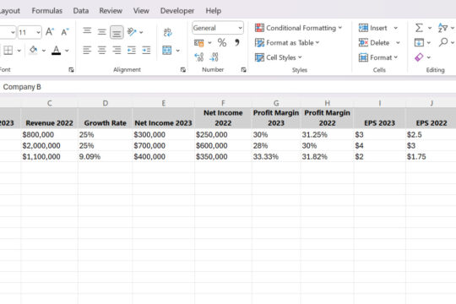Select column G header
The image size is (456, 304).
click(276, 103)
